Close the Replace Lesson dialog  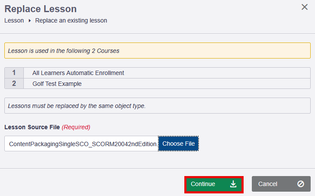point(305,7)
